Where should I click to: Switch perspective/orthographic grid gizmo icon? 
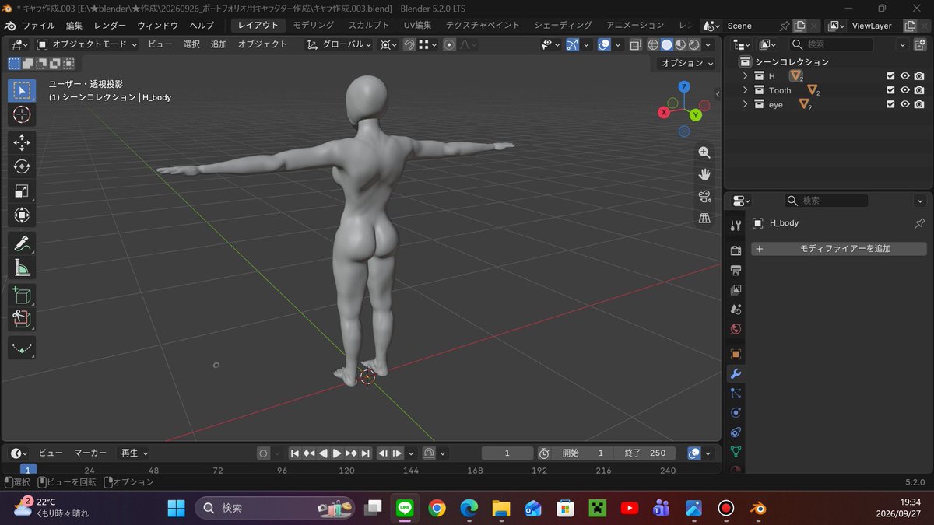point(704,219)
